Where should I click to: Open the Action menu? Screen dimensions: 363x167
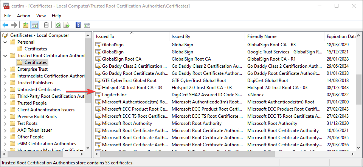point(23,16)
